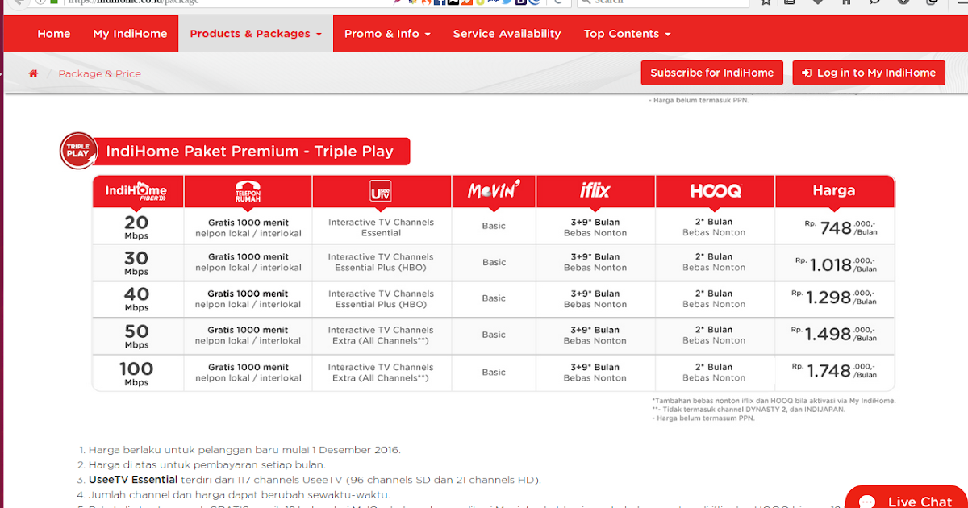The height and width of the screenshot is (508, 968).
Task: Open Products & Packages dropdown menu
Action: coord(256,34)
